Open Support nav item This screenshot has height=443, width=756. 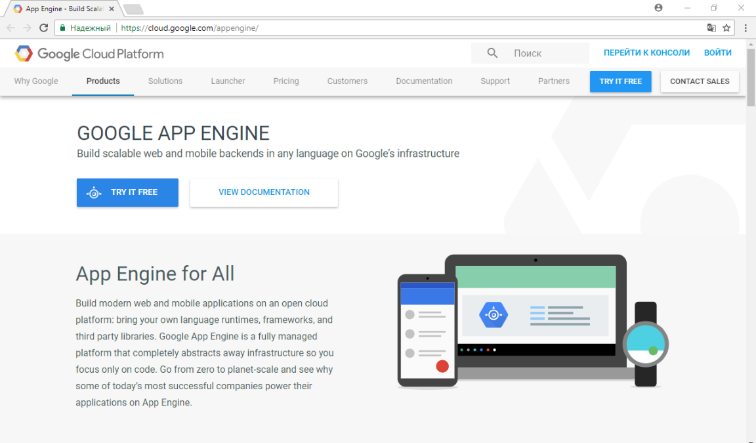click(495, 81)
